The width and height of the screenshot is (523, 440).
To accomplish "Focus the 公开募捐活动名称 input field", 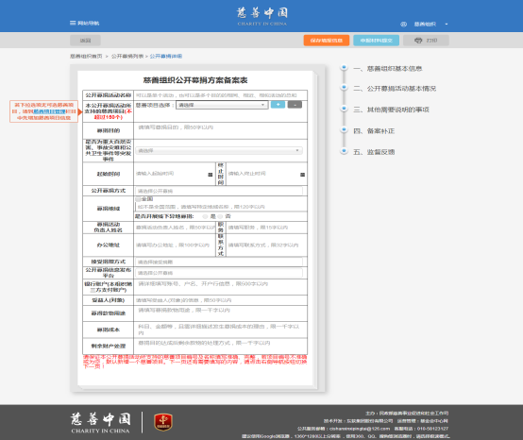I will click(220, 95).
